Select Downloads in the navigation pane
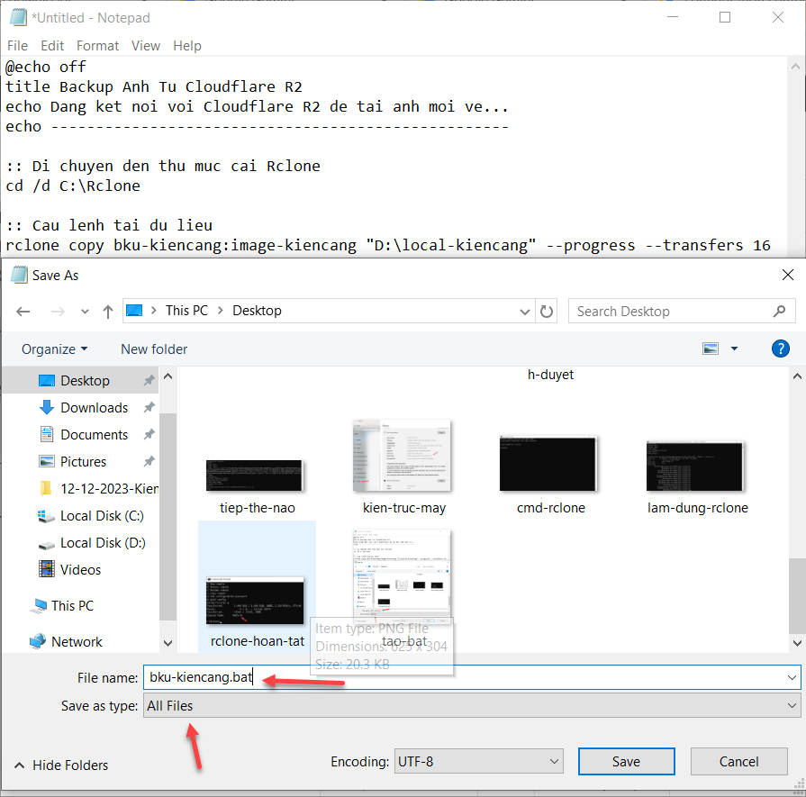Image resolution: width=806 pixels, height=797 pixels. [x=94, y=408]
